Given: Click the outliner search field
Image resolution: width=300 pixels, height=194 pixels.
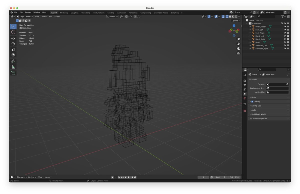Looking at the screenshot, I should point(266,16).
